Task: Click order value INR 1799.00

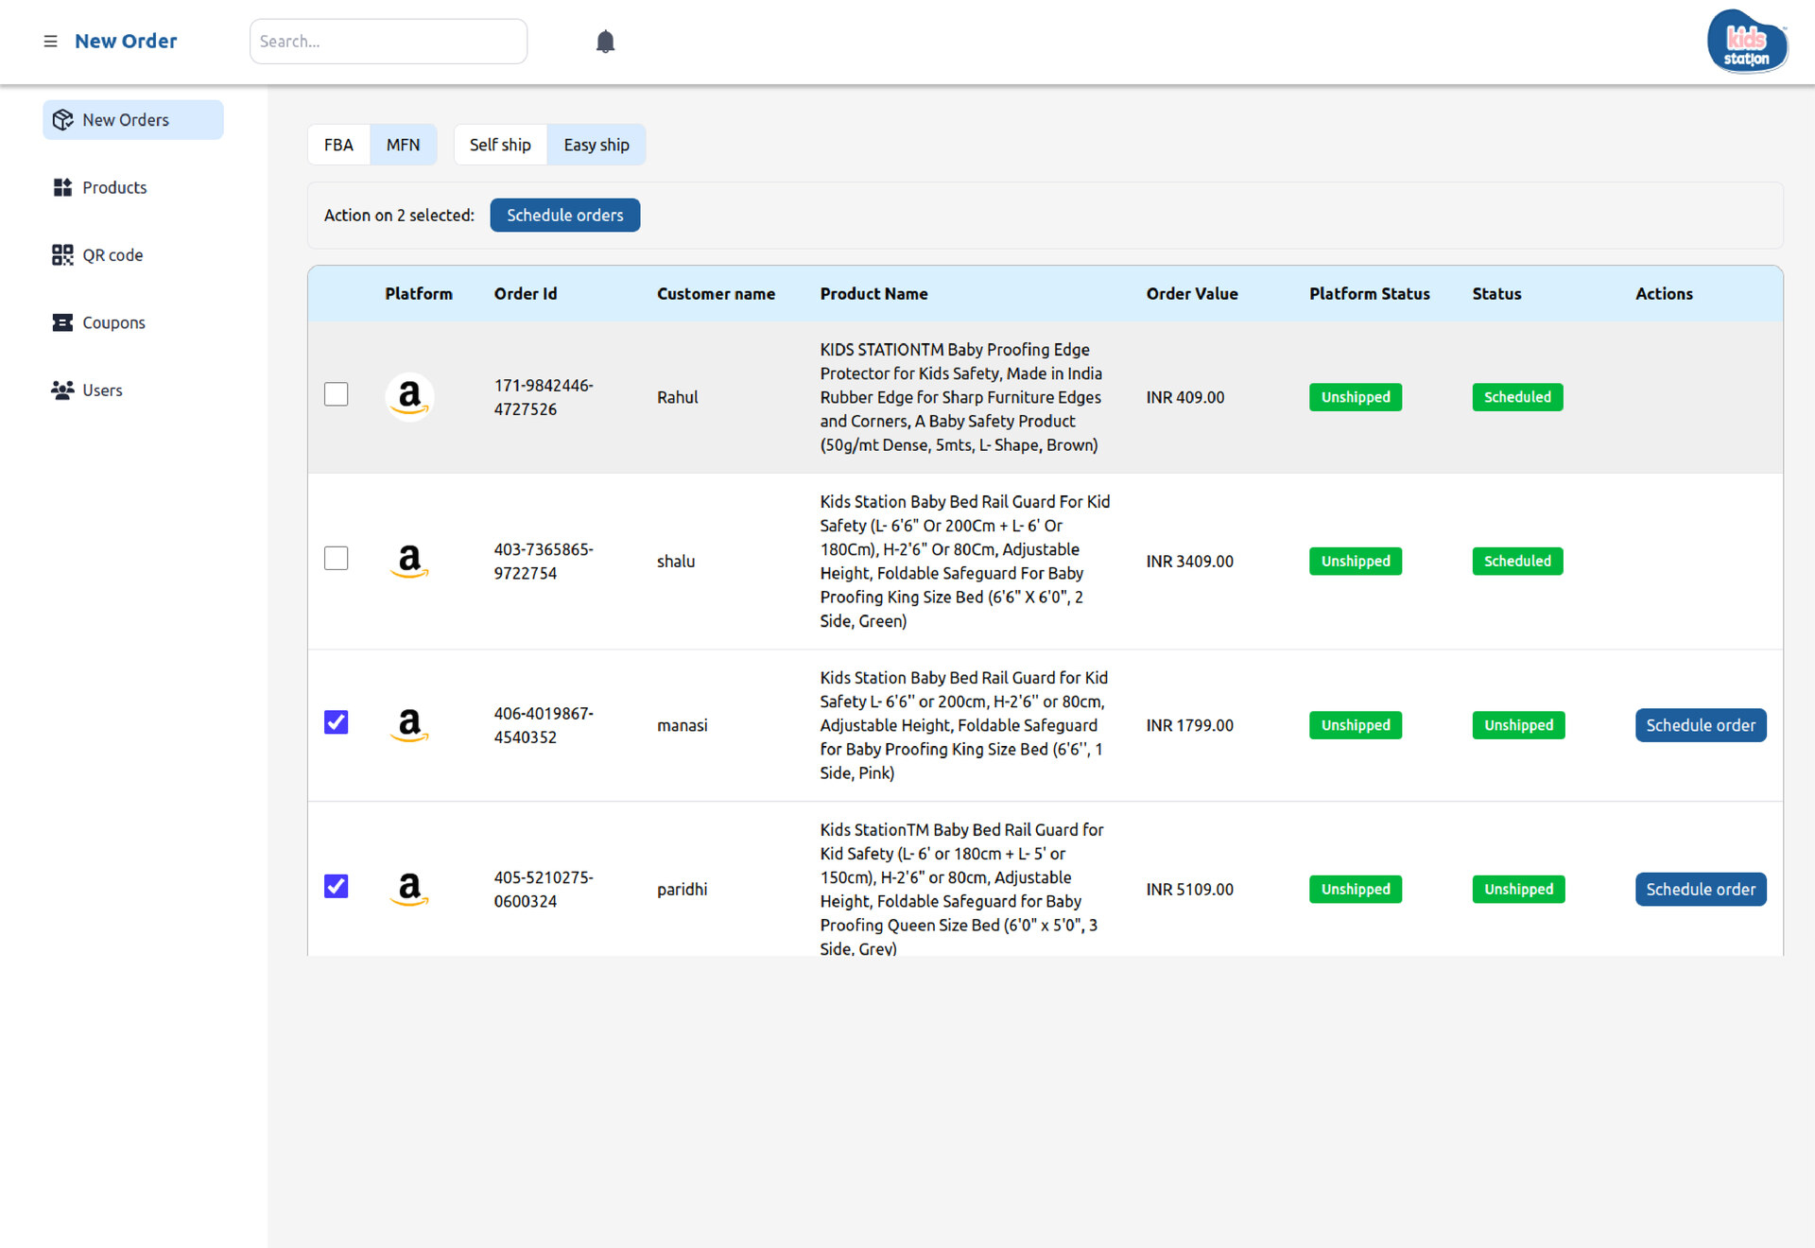Action: (1190, 725)
